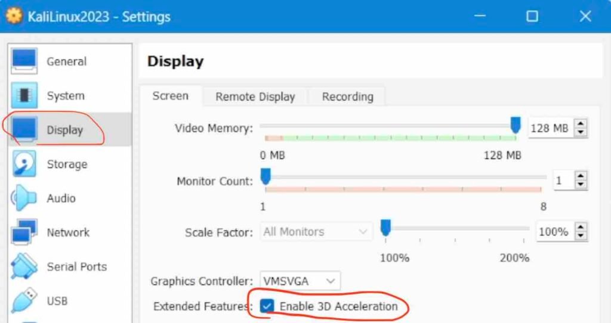The height and width of the screenshot is (323, 611).
Task: Select the Serial Ports icon
Action: [x=24, y=267]
